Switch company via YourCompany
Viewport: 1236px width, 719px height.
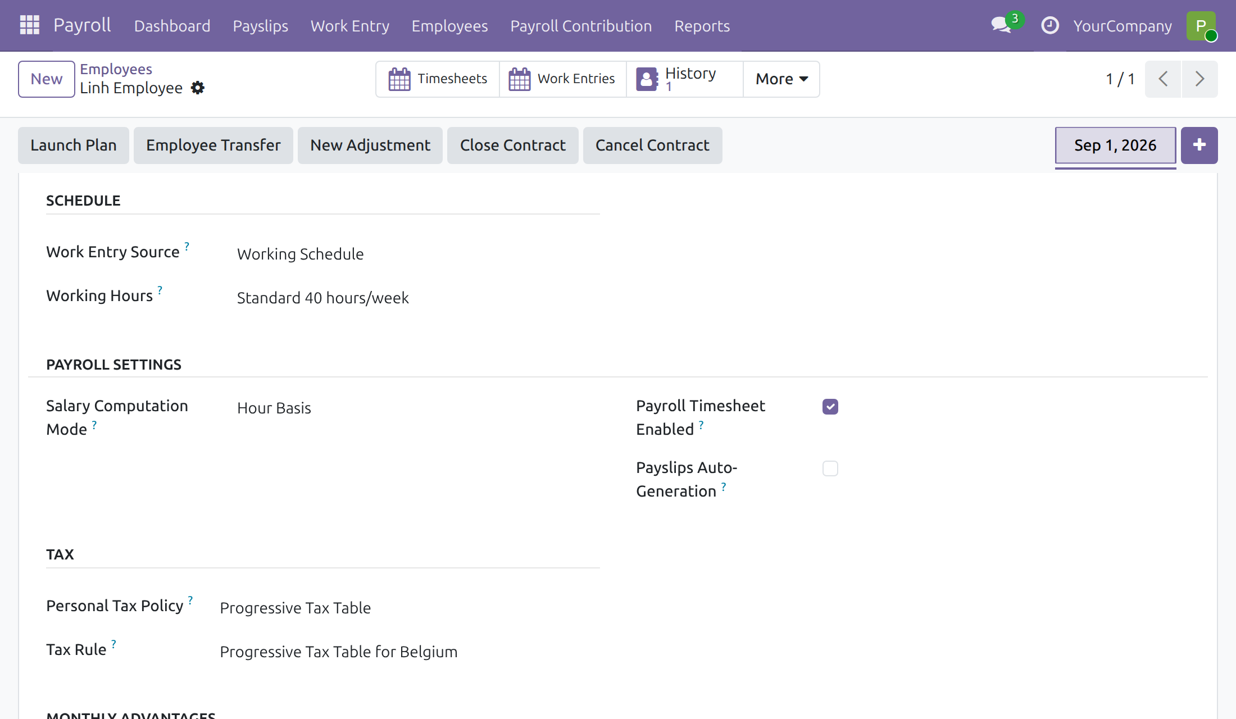(1123, 26)
